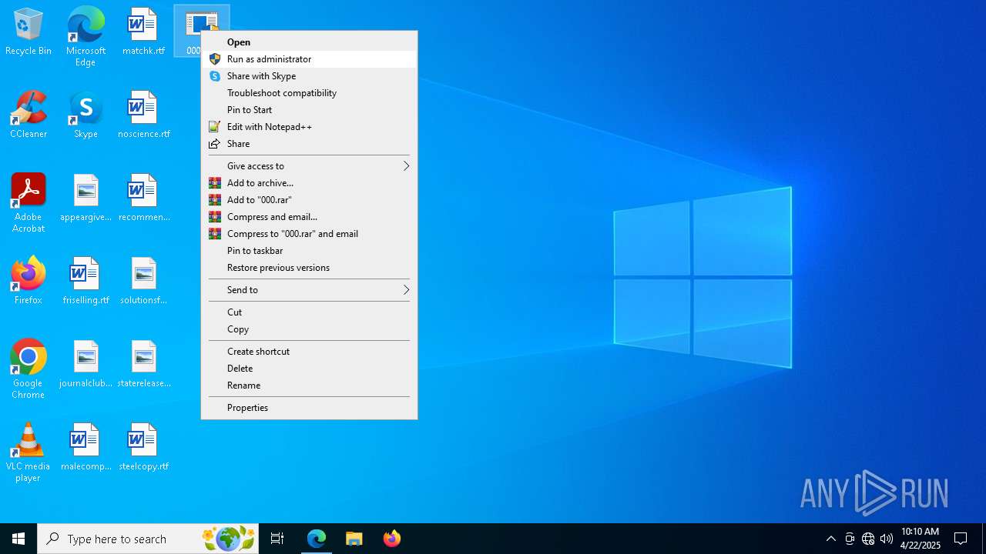
Task: Choose Open in the context menu
Action: pyautogui.click(x=309, y=42)
